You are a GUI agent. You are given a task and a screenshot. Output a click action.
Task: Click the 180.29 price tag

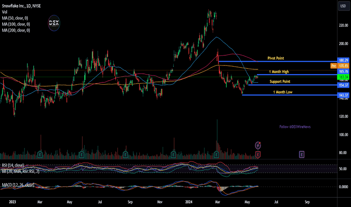pos(343,60)
